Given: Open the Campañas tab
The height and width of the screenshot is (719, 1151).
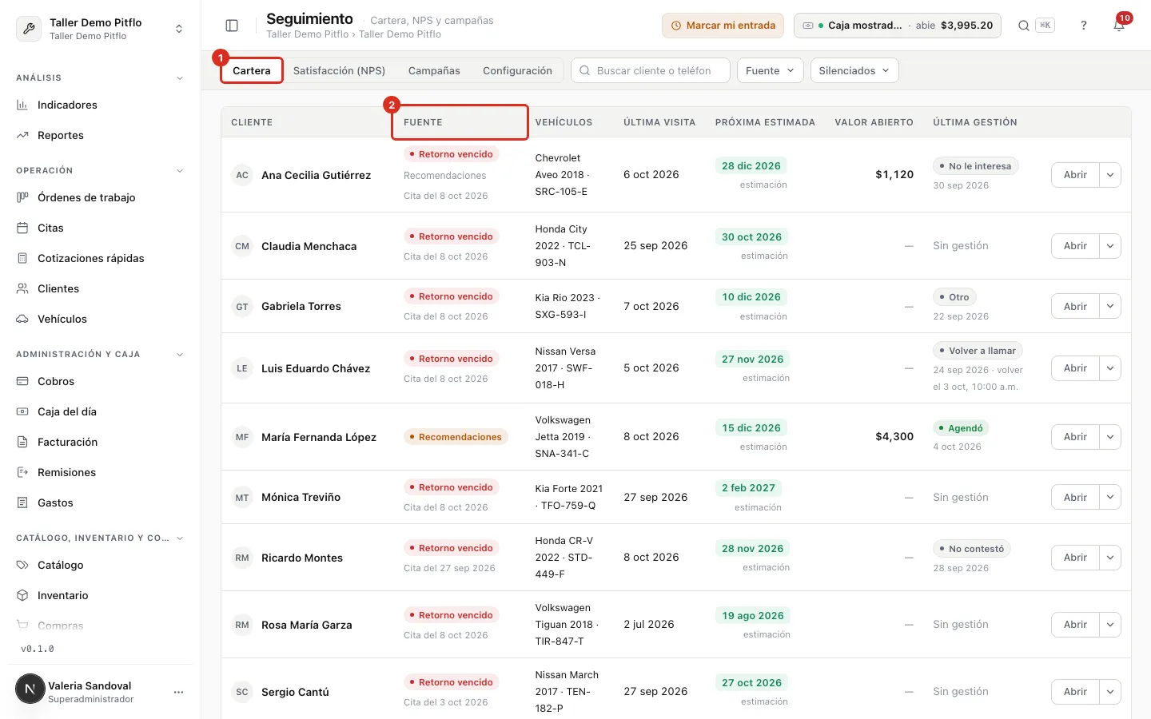Looking at the screenshot, I should click(434, 70).
